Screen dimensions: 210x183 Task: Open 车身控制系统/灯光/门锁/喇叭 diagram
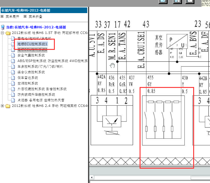[x=40, y=67]
